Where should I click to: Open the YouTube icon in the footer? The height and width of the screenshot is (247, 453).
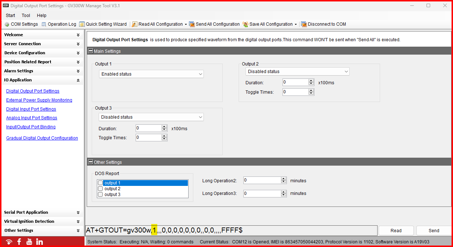click(29, 242)
